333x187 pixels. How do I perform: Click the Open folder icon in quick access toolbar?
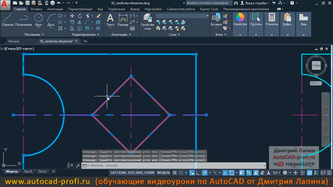pyautogui.click(x=21, y=3)
